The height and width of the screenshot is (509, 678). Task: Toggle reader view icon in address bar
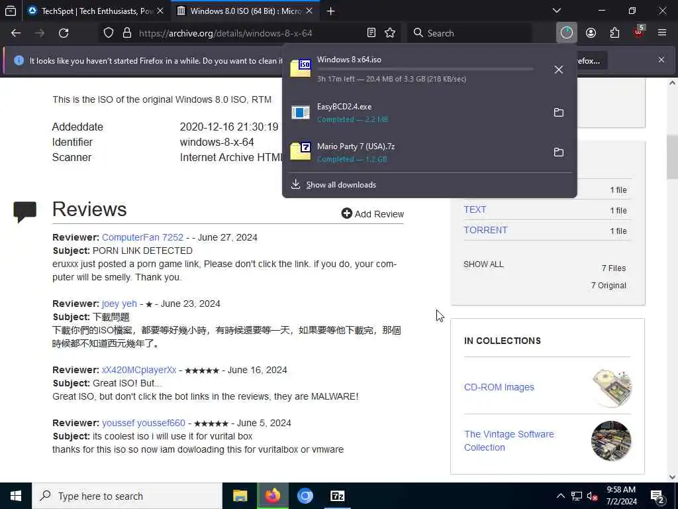tap(371, 33)
